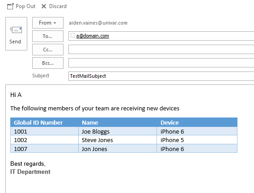Image resolution: width=254 pixels, height=193 pixels.
Task: Select the a@domain.com recipient
Action: tap(93, 36)
